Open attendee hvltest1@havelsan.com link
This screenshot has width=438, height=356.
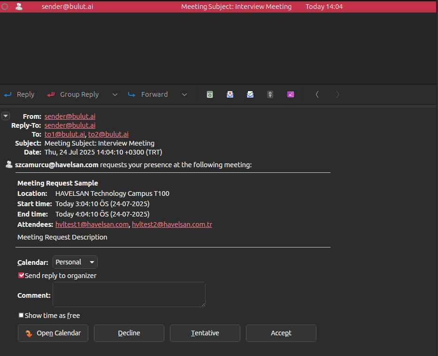(x=92, y=224)
